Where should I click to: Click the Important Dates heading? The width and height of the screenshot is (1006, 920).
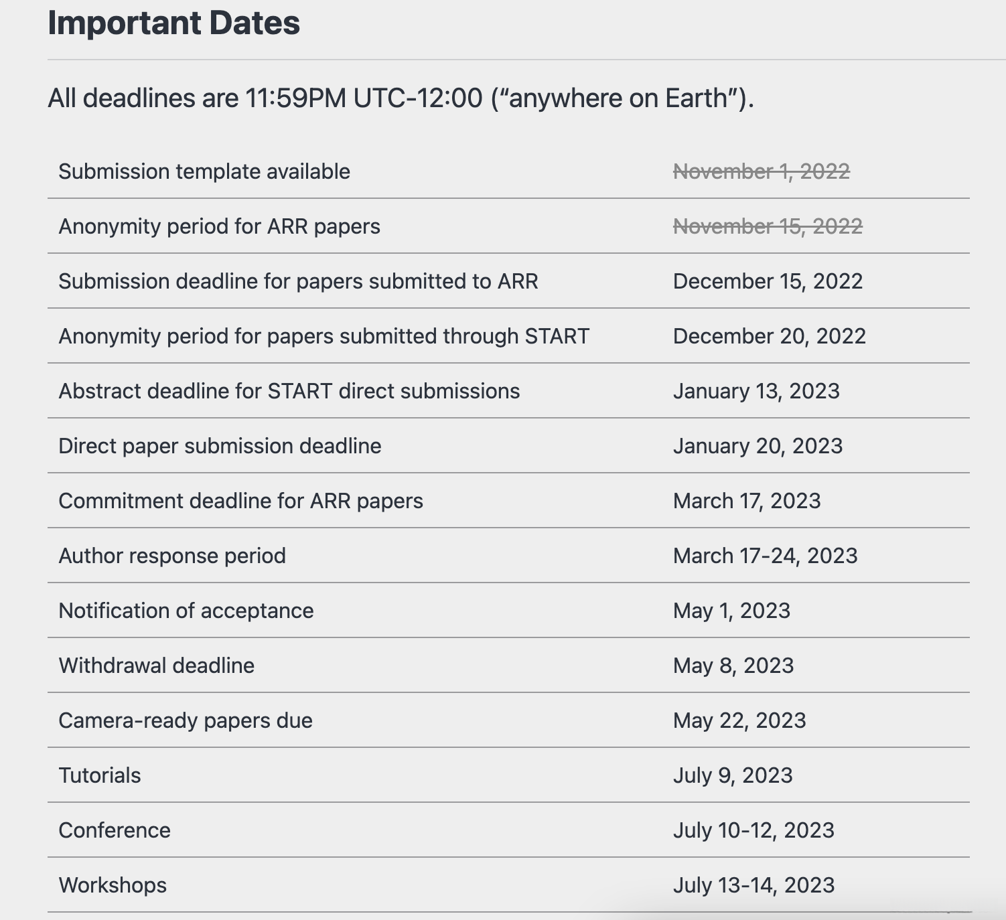[174, 23]
